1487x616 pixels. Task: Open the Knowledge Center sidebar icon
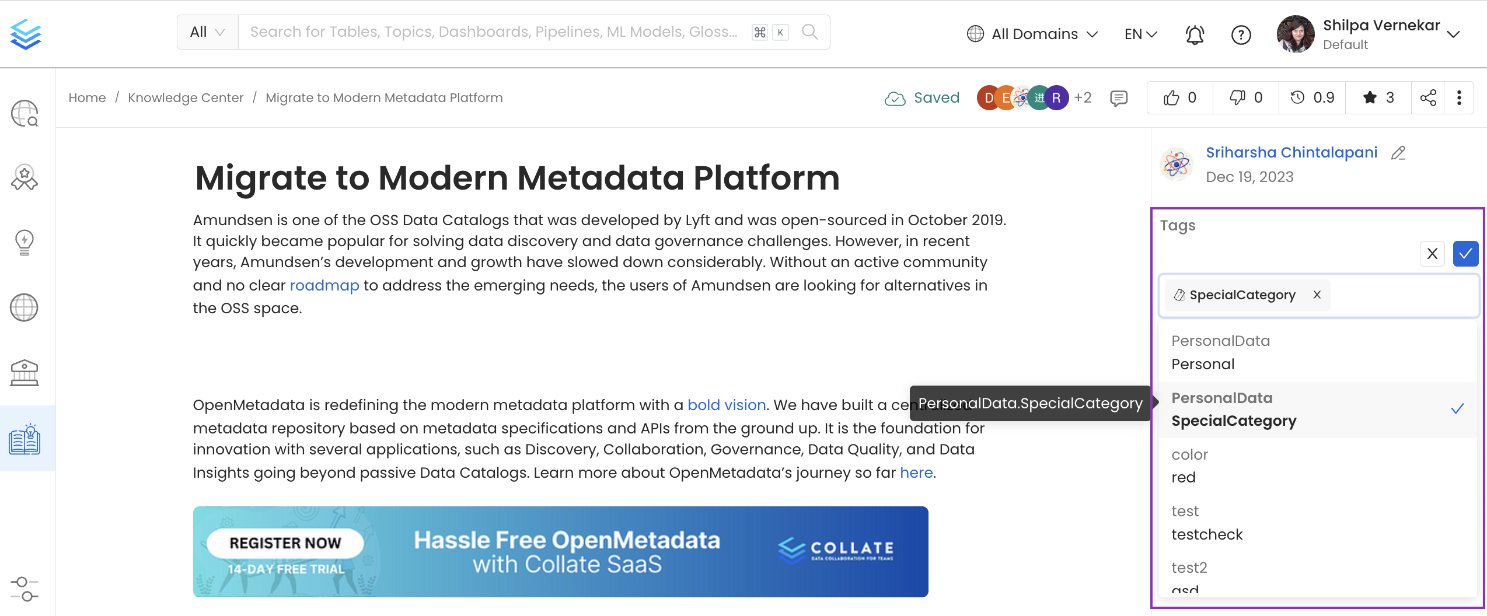click(x=25, y=439)
